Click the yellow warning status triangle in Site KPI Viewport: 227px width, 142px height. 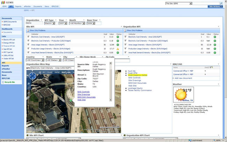click(x=118, y=49)
